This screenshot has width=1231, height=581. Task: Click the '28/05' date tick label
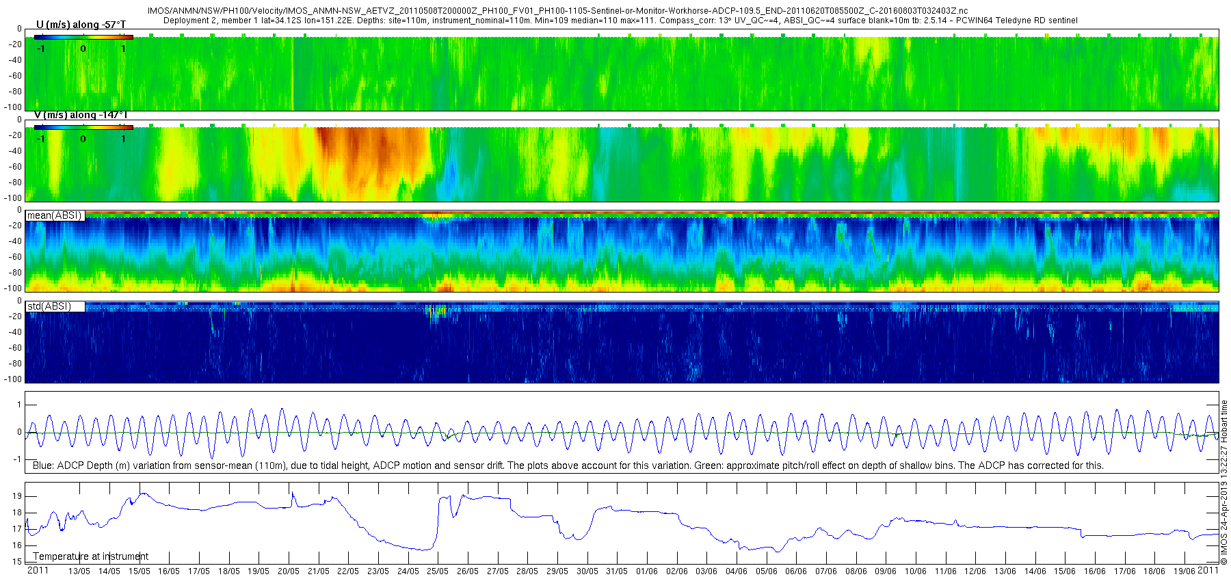[527, 571]
